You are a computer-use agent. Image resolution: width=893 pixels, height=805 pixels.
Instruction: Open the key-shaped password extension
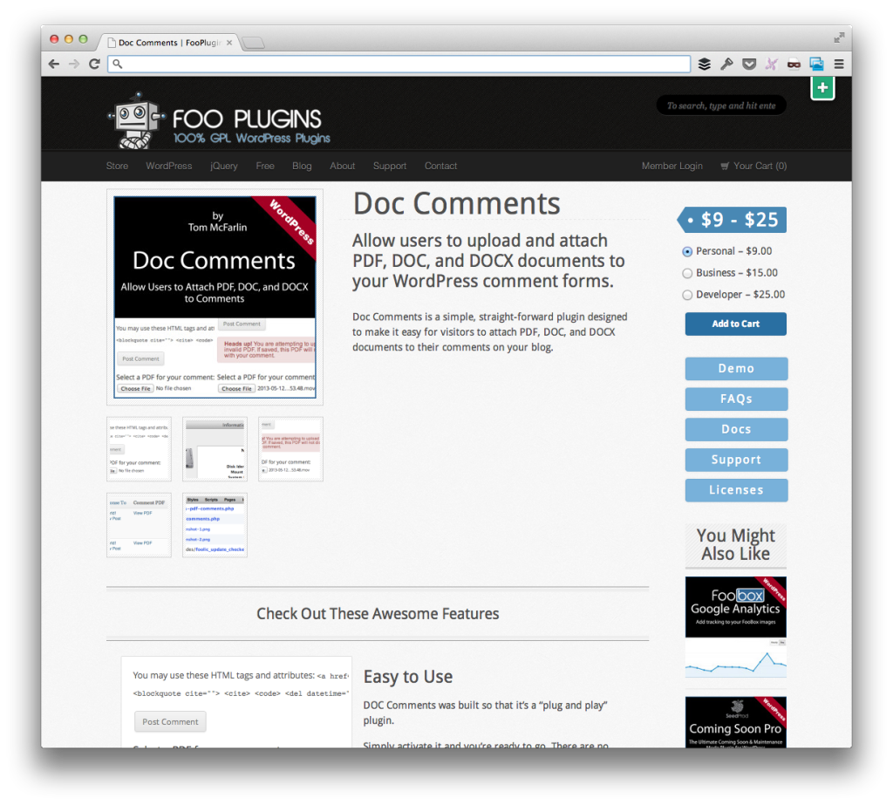726,64
